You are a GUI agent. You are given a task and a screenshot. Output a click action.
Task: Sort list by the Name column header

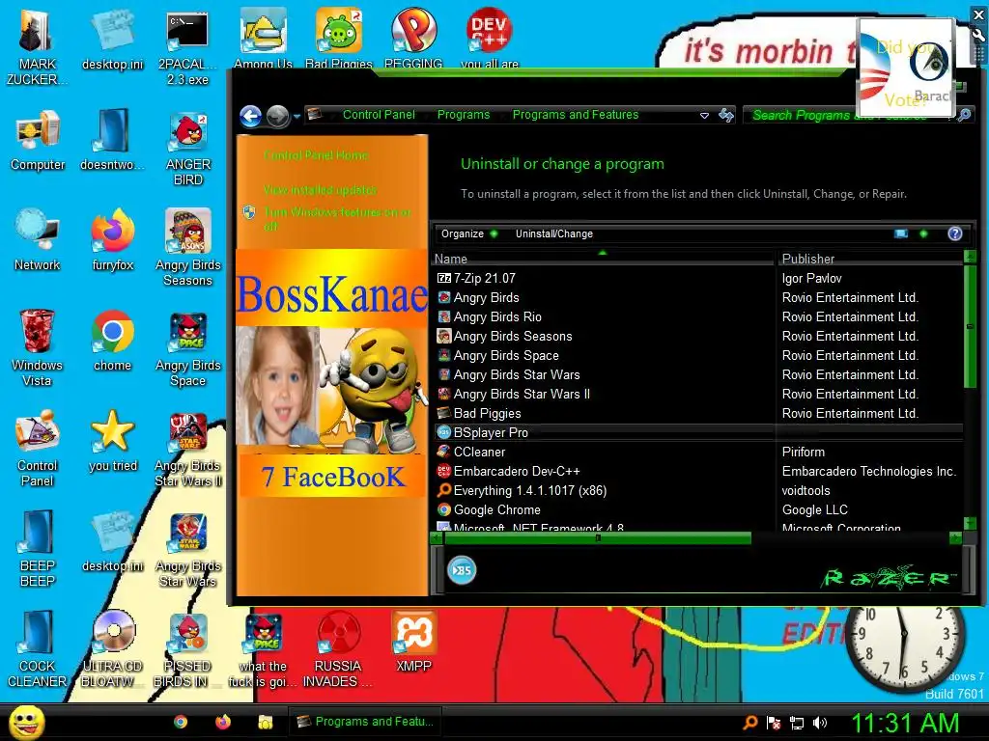603,259
